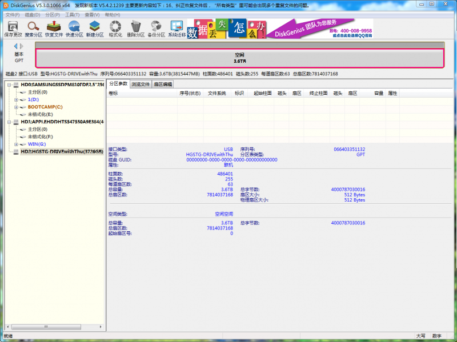Image resolution: width=457 pixels, height=342 pixels.
Task: Open the 搜索分区 (Search Partition) tool
Action: (x=34, y=29)
